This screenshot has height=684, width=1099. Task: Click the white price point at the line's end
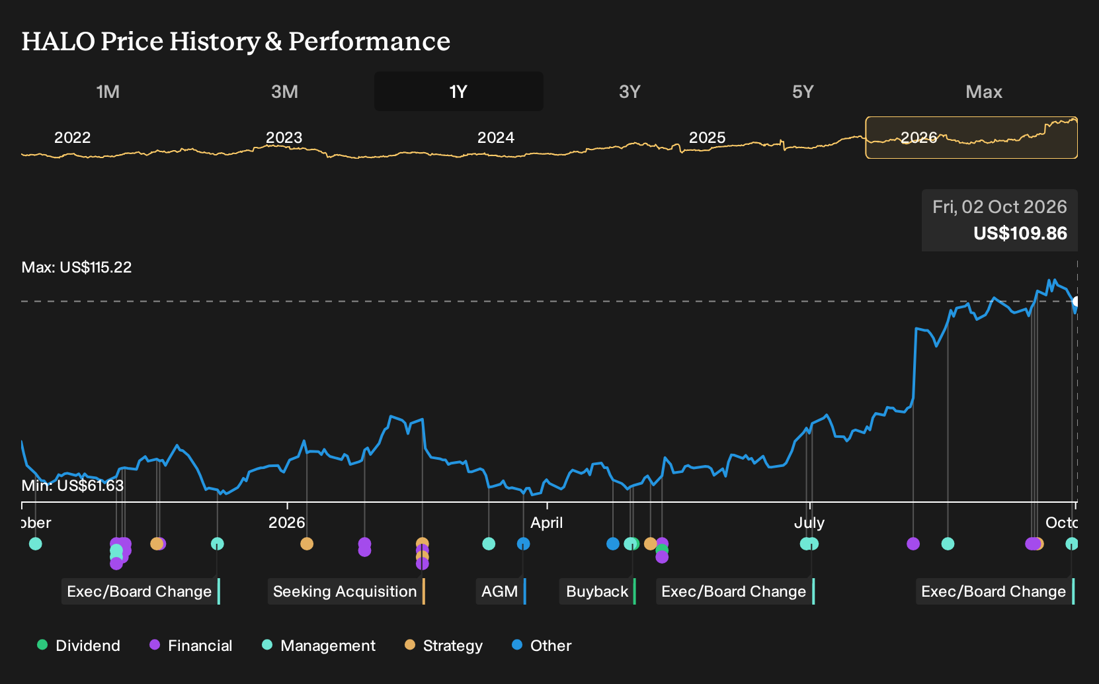click(1076, 302)
